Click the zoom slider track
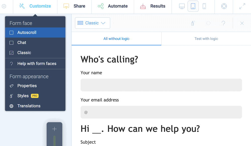The height and width of the screenshot is (146, 251). (54, 140)
